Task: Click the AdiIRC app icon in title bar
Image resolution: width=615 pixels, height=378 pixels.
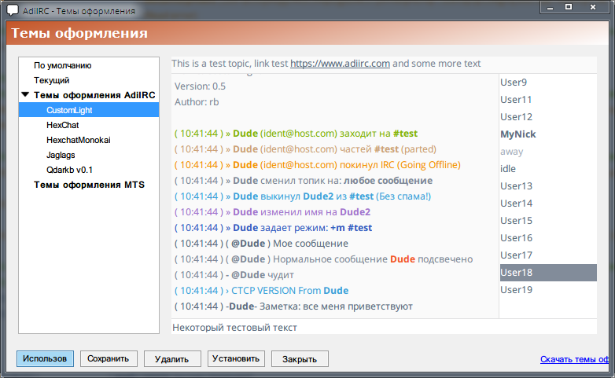Action: pyautogui.click(x=12, y=10)
